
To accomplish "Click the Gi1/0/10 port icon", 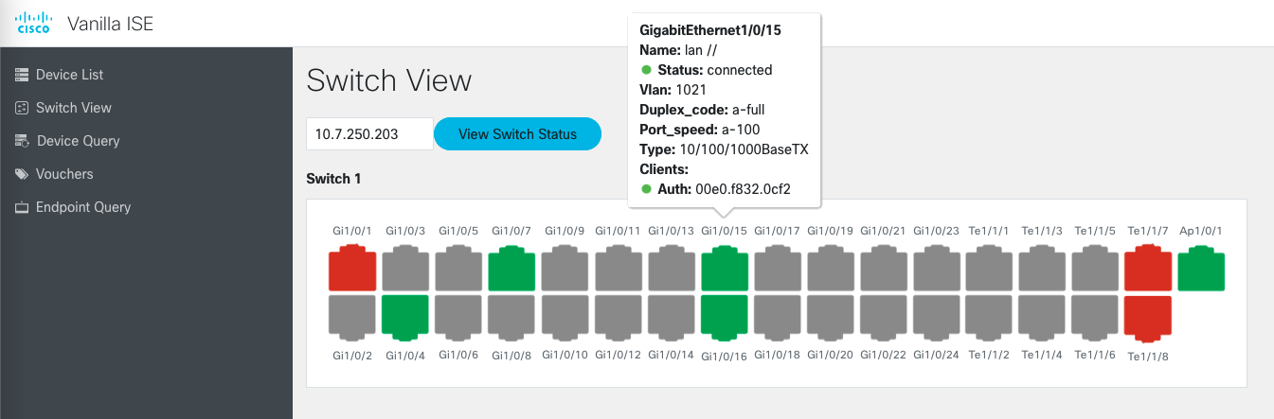I will [565, 318].
